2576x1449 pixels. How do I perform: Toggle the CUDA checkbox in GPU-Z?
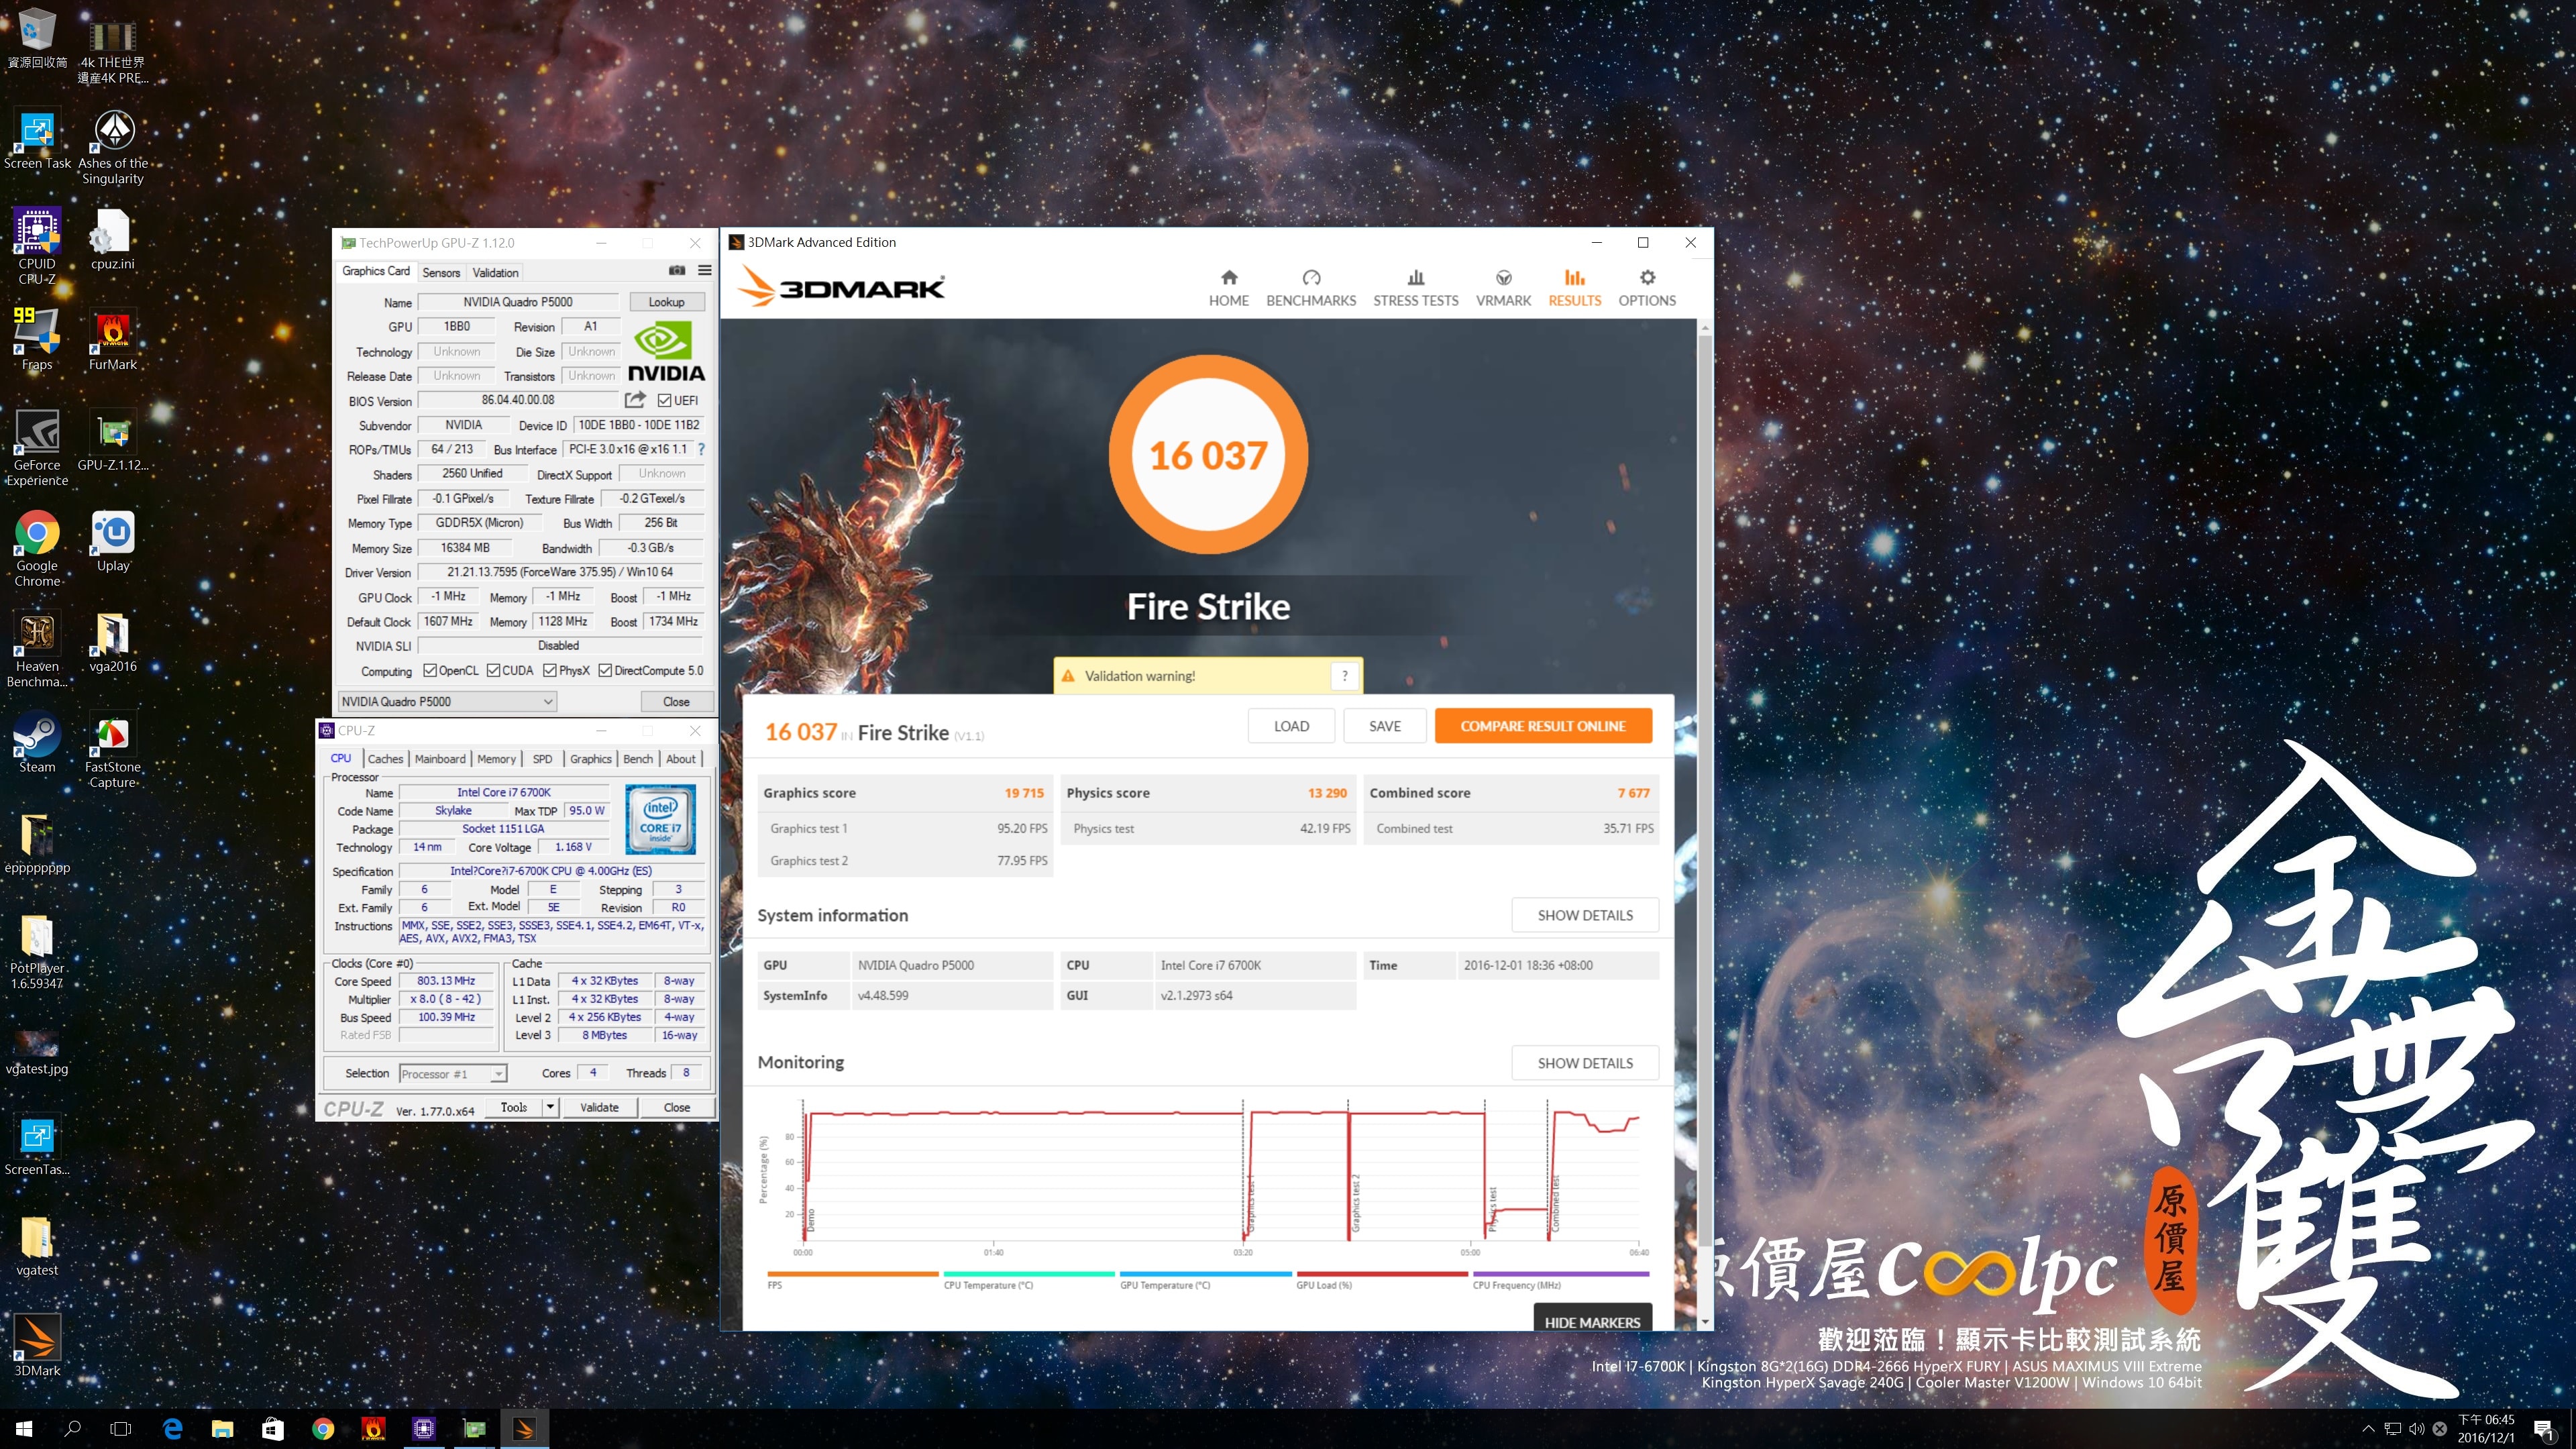point(493,670)
